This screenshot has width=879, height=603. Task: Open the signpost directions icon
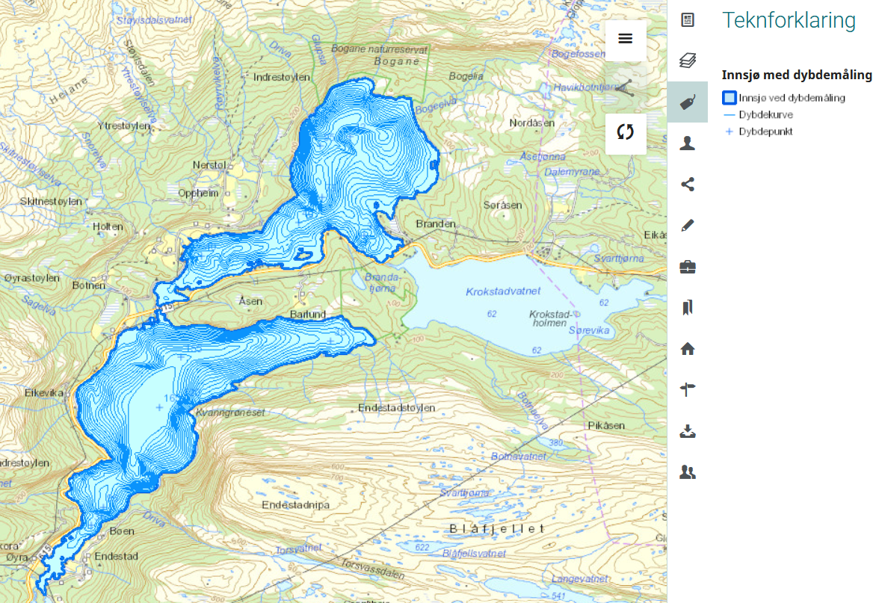[x=688, y=389]
